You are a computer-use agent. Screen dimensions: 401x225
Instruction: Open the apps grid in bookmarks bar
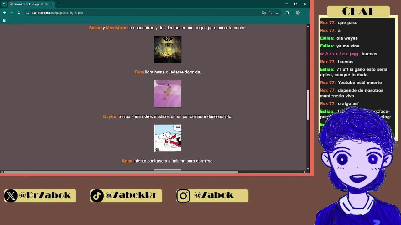tap(4, 20)
